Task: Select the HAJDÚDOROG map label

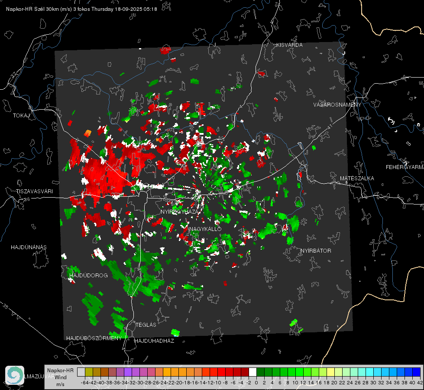Action: point(88,276)
